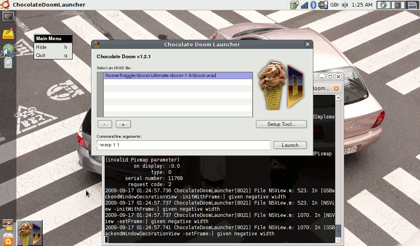
Task: Click the Main Menu title bar
Action: coord(53,39)
